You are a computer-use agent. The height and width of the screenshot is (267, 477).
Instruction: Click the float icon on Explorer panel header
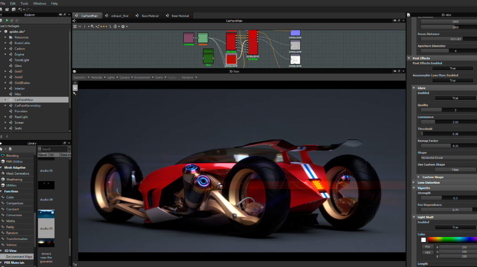[x=64, y=15]
